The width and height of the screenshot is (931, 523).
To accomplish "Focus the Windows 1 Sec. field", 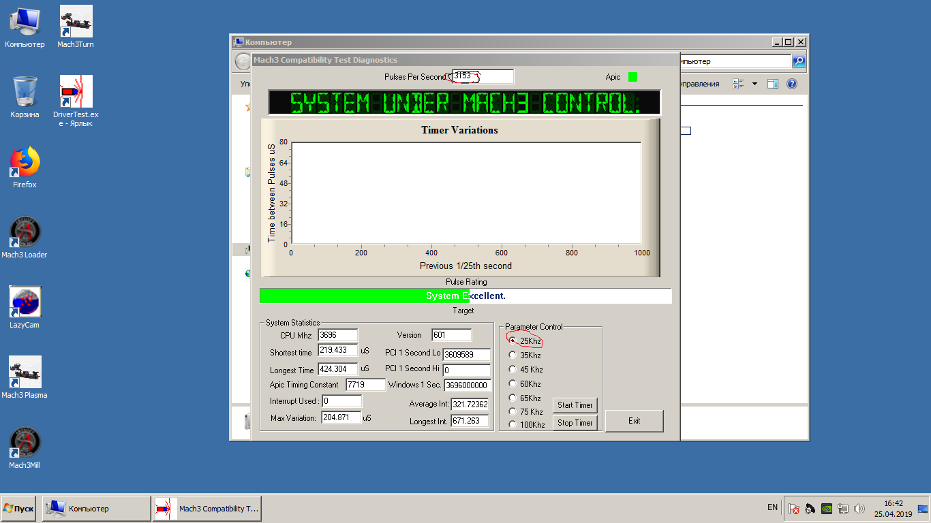I will point(468,385).
